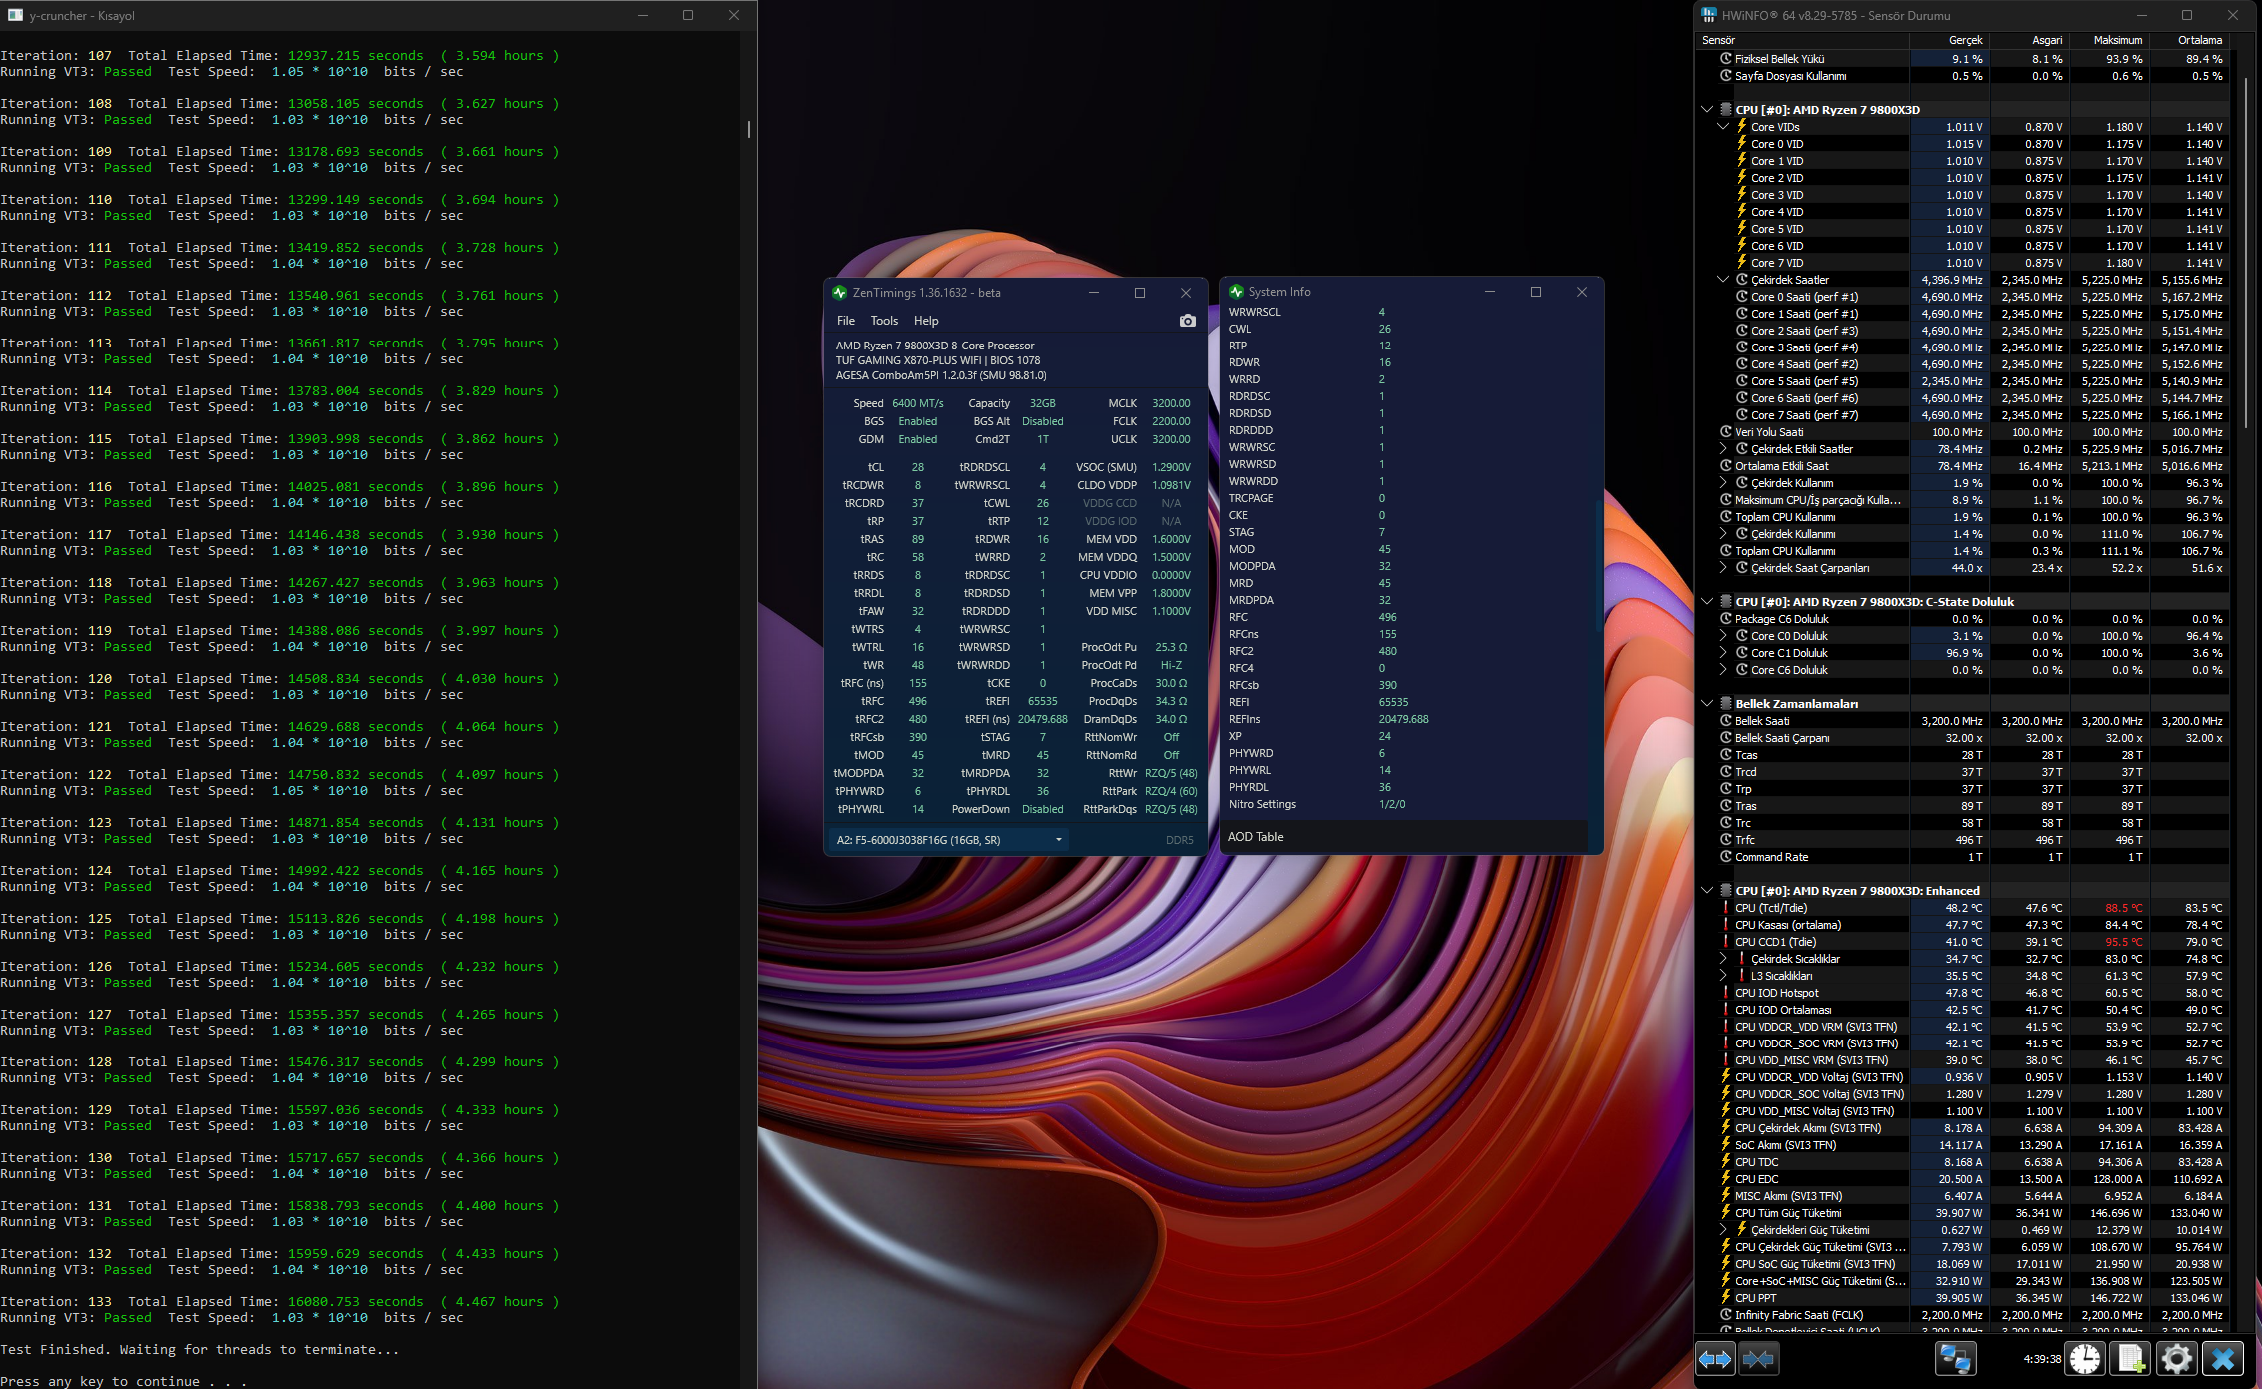Click the 6400 MT/s speed value in ZenTimings
The height and width of the screenshot is (1389, 2262).
coord(917,403)
